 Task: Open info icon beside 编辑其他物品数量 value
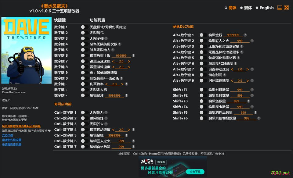coord(259,118)
